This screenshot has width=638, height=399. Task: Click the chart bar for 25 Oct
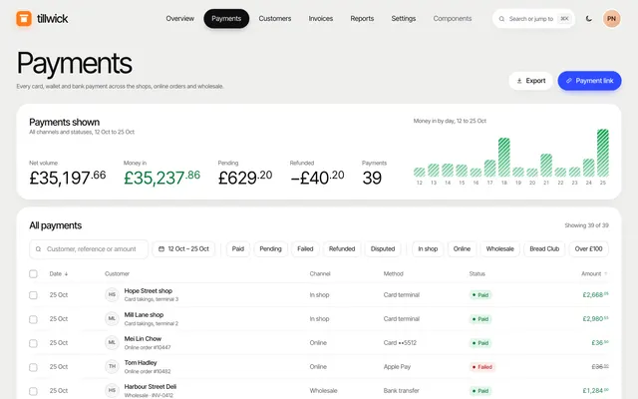pyautogui.click(x=603, y=153)
